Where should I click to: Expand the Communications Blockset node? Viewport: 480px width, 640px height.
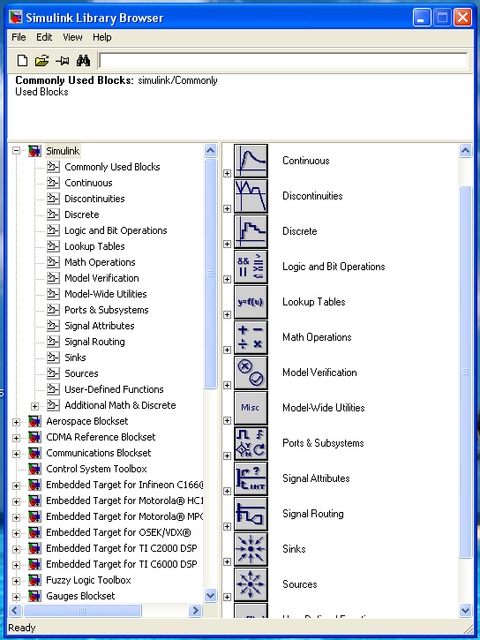[16, 454]
